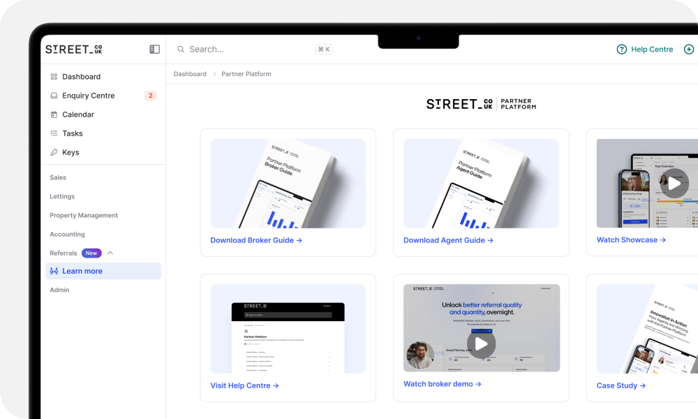This screenshot has height=419, width=698.
Task: Open the Case Study link
Action: click(621, 385)
